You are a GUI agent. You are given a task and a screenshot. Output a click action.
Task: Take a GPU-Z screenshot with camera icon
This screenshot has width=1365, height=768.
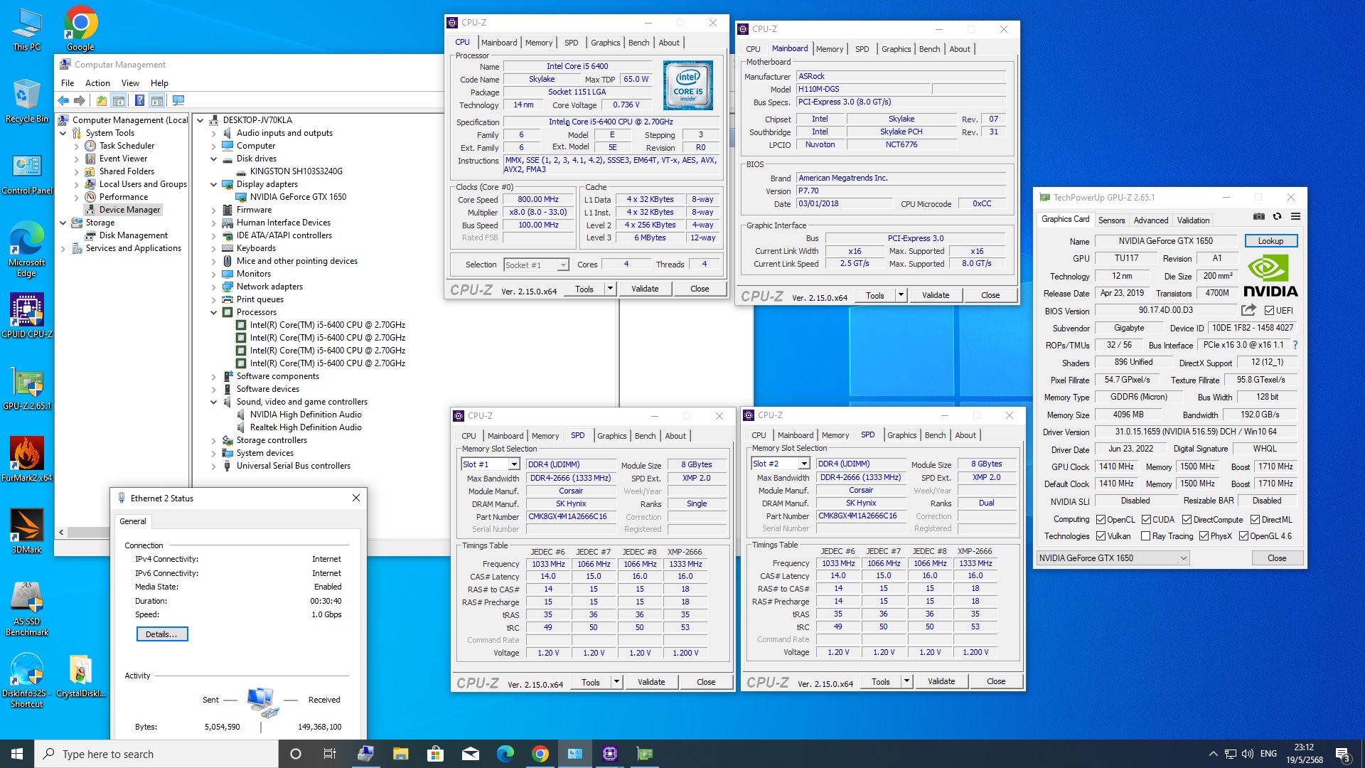point(1258,217)
